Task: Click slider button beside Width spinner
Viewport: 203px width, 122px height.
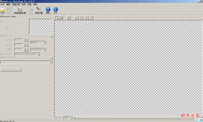Action: pyautogui.click(x=27, y=40)
